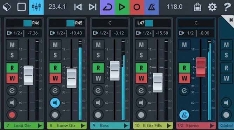
Task: Open channel editor e on Bass
Action: (98, 90)
